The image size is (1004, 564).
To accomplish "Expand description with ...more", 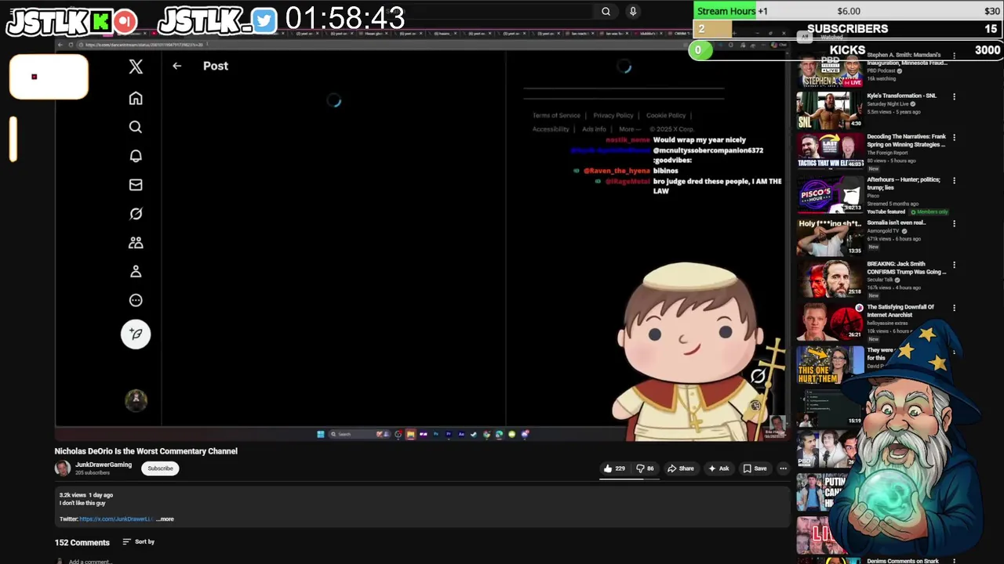I will click(x=166, y=519).
